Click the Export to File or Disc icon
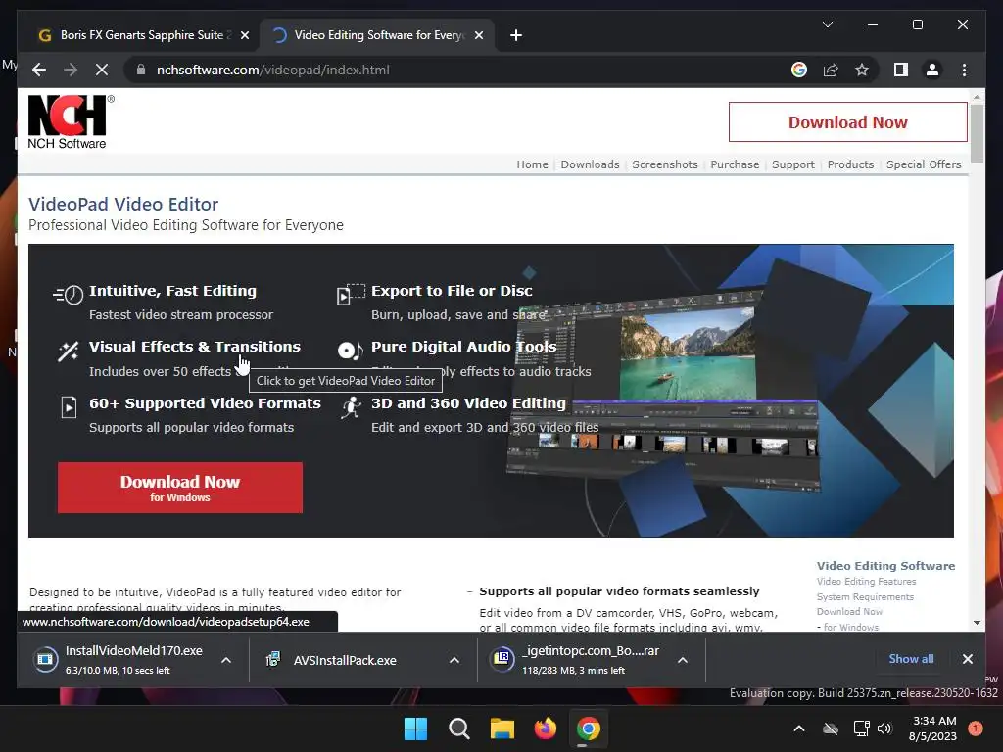This screenshot has height=752, width=1003. 352,294
